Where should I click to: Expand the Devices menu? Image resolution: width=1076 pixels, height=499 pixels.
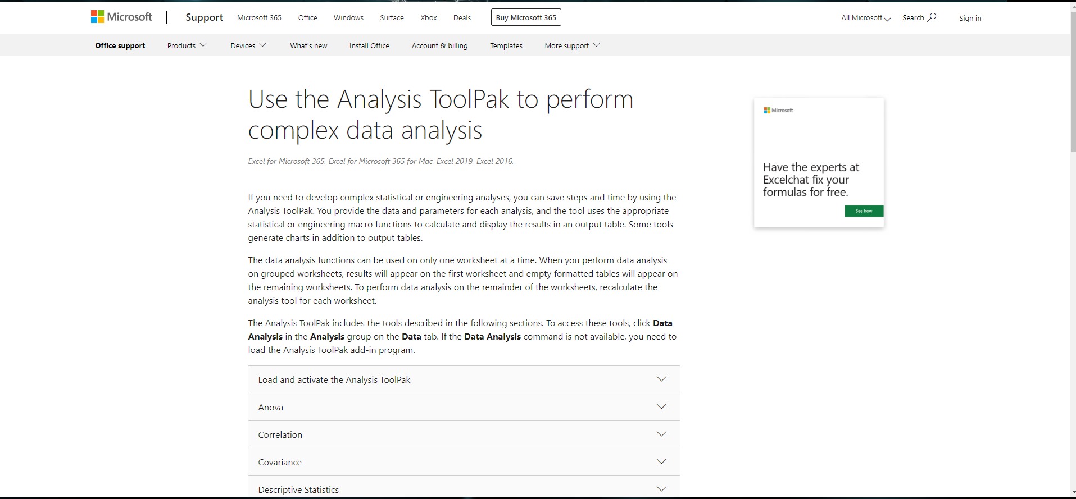248,45
